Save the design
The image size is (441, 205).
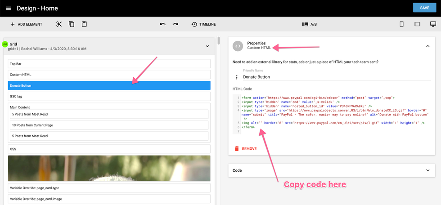424,8
